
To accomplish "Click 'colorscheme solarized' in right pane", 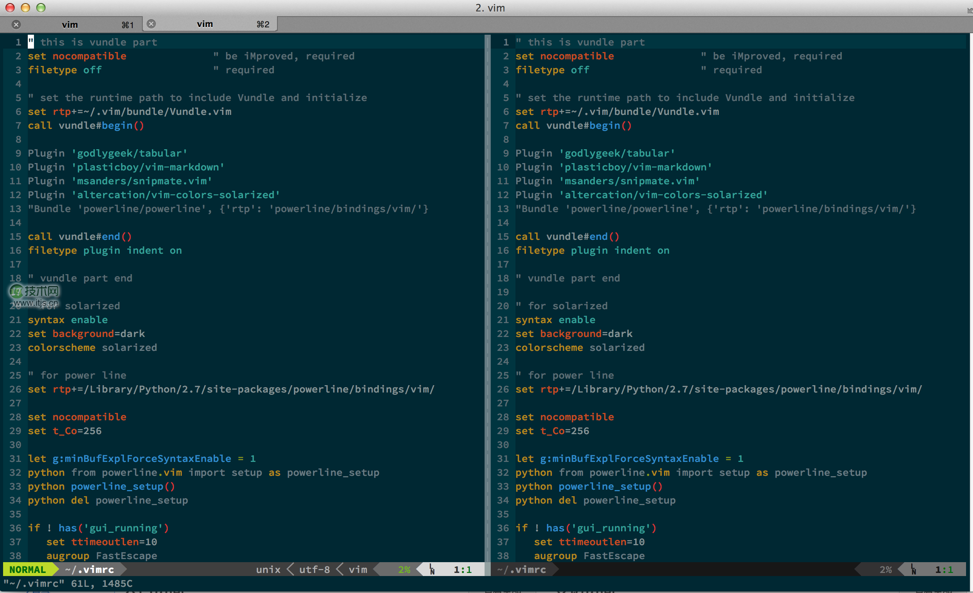I will point(580,348).
